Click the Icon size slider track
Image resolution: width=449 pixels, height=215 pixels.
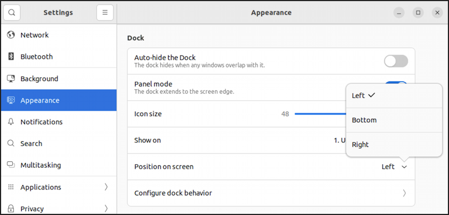[x=321, y=114]
